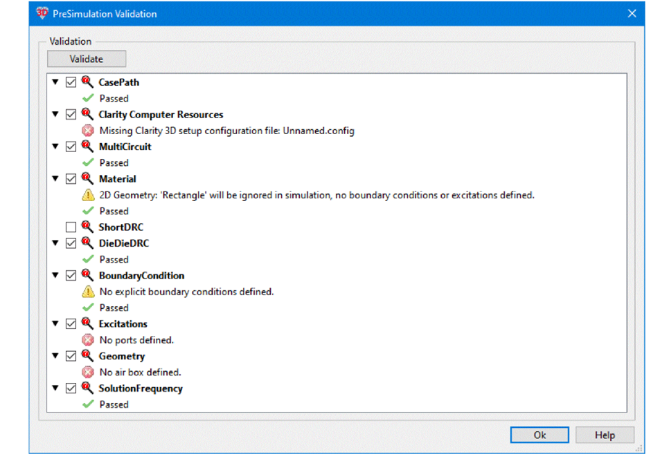Image resolution: width=651 pixels, height=461 pixels.
Task: Click the red error icon for missing config file
Action: coord(88,131)
